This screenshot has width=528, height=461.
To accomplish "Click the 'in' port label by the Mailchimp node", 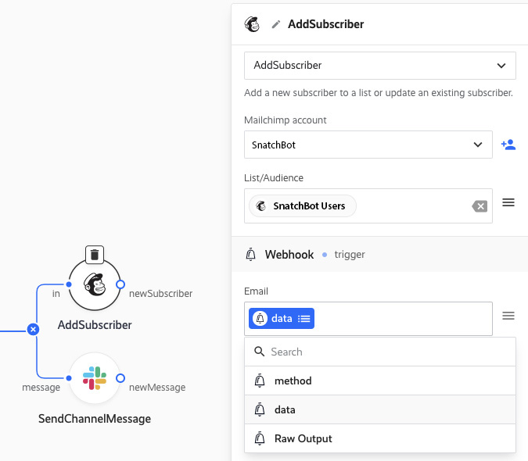I will tap(56, 294).
